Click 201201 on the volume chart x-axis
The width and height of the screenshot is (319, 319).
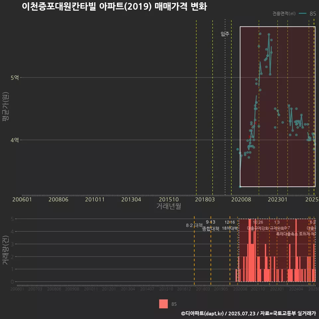pyautogui.click(x=109, y=289)
